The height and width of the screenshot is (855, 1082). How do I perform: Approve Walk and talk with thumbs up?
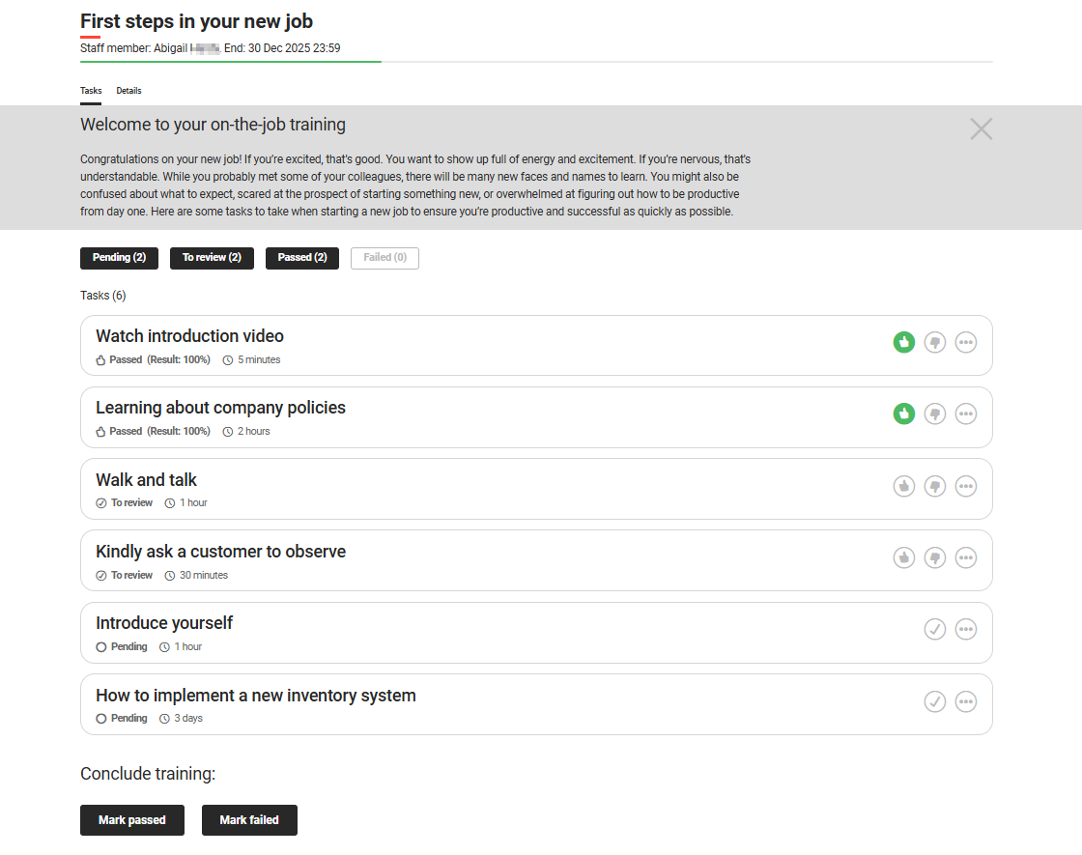pos(903,486)
